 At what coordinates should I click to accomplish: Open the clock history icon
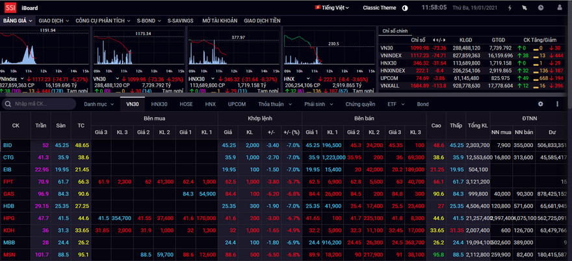pos(541,8)
